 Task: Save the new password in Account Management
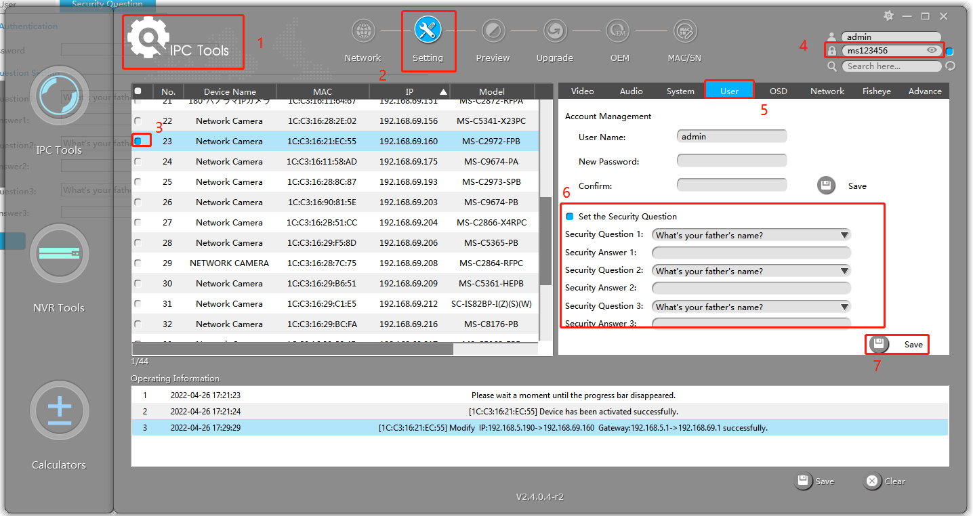(x=842, y=186)
